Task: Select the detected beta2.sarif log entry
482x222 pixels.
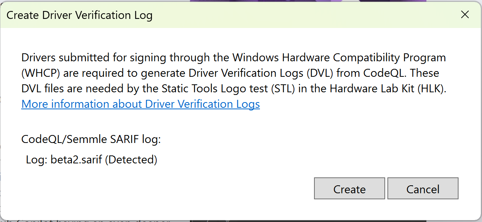Action: click(x=92, y=159)
